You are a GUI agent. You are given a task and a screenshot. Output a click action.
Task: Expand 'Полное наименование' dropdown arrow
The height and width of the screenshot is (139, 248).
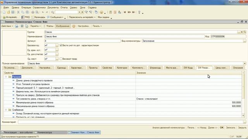[x=245, y=63]
